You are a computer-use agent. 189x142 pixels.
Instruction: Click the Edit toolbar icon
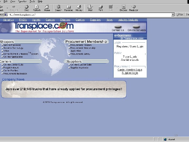(x=111, y=8)
